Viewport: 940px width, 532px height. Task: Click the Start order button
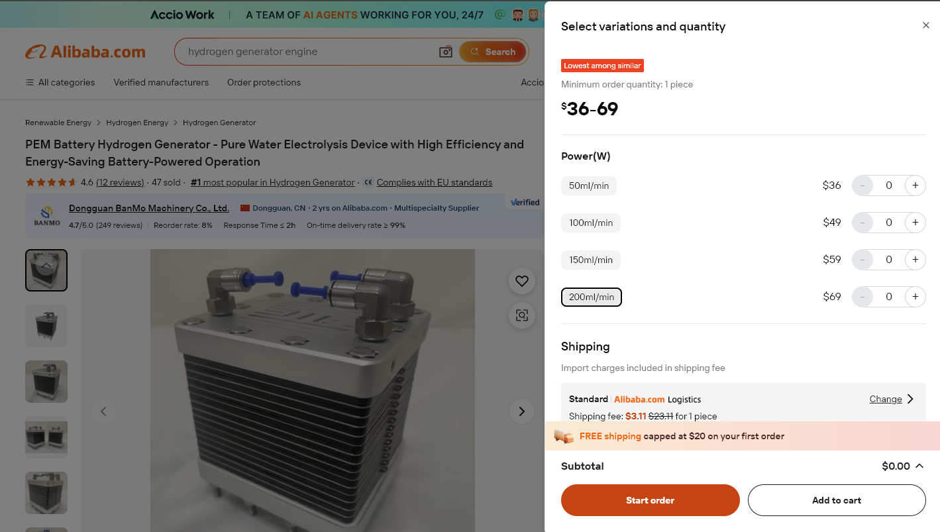(x=650, y=500)
